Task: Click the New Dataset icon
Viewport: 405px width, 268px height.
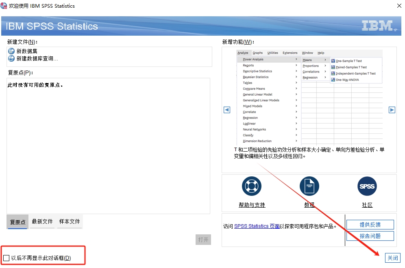Action: (11, 51)
